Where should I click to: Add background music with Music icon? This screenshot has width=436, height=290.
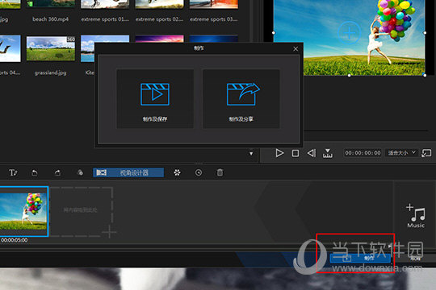[x=416, y=216]
